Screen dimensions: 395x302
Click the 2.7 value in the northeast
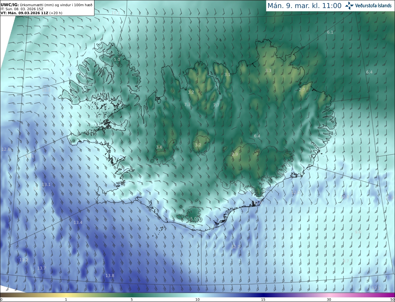point(302,90)
